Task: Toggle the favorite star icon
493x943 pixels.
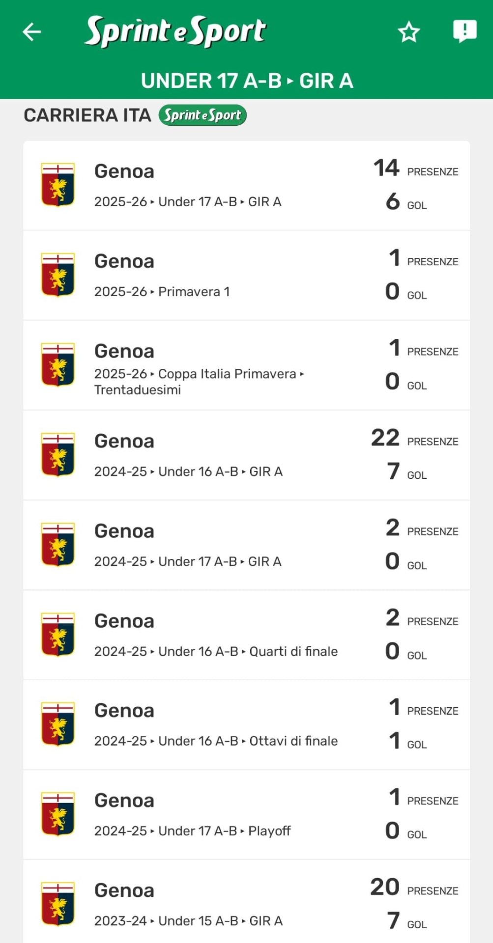Action: click(x=408, y=32)
